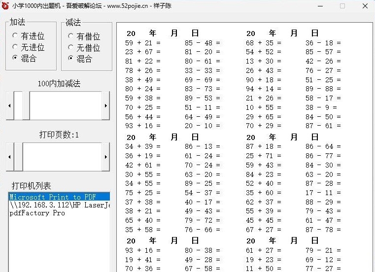Click problem 20 - 10 = in preview
375x272 pixels.
(x=203, y=126)
